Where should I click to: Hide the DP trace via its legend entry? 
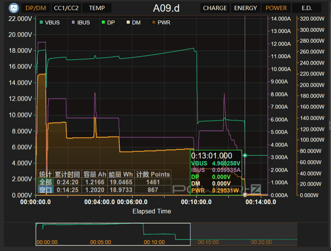(x=108, y=22)
